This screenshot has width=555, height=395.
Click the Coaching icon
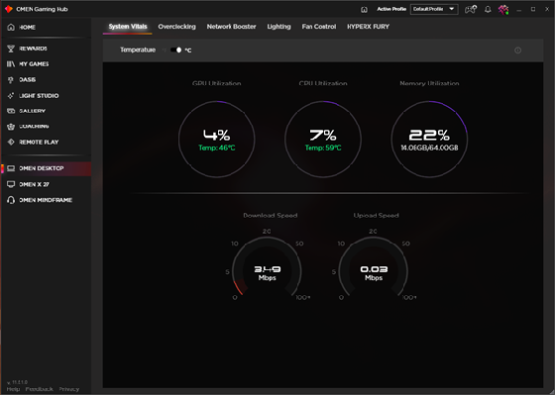(x=11, y=127)
